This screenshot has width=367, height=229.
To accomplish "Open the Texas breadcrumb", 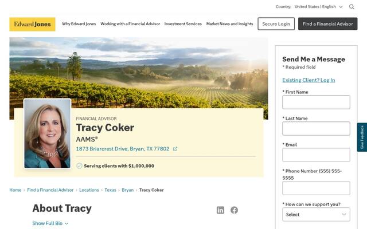I will (x=110, y=190).
